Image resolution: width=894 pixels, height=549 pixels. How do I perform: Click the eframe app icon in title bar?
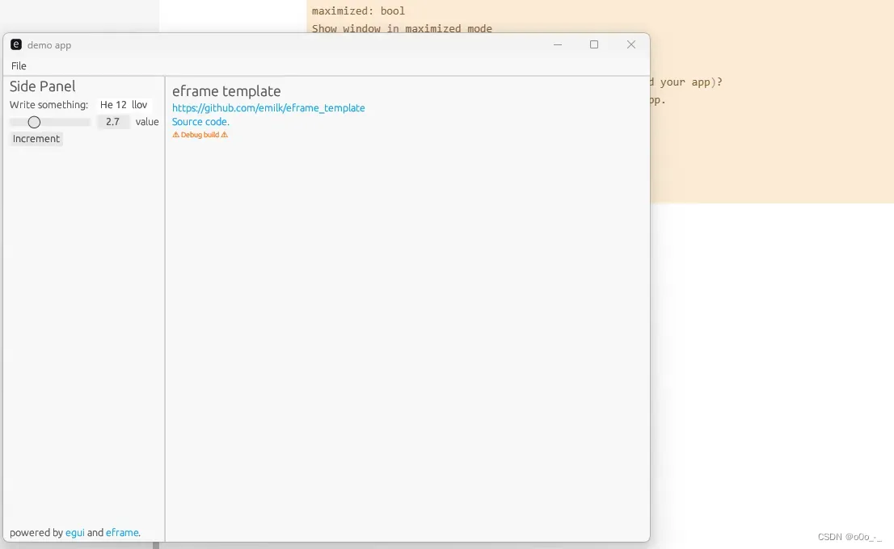point(16,44)
